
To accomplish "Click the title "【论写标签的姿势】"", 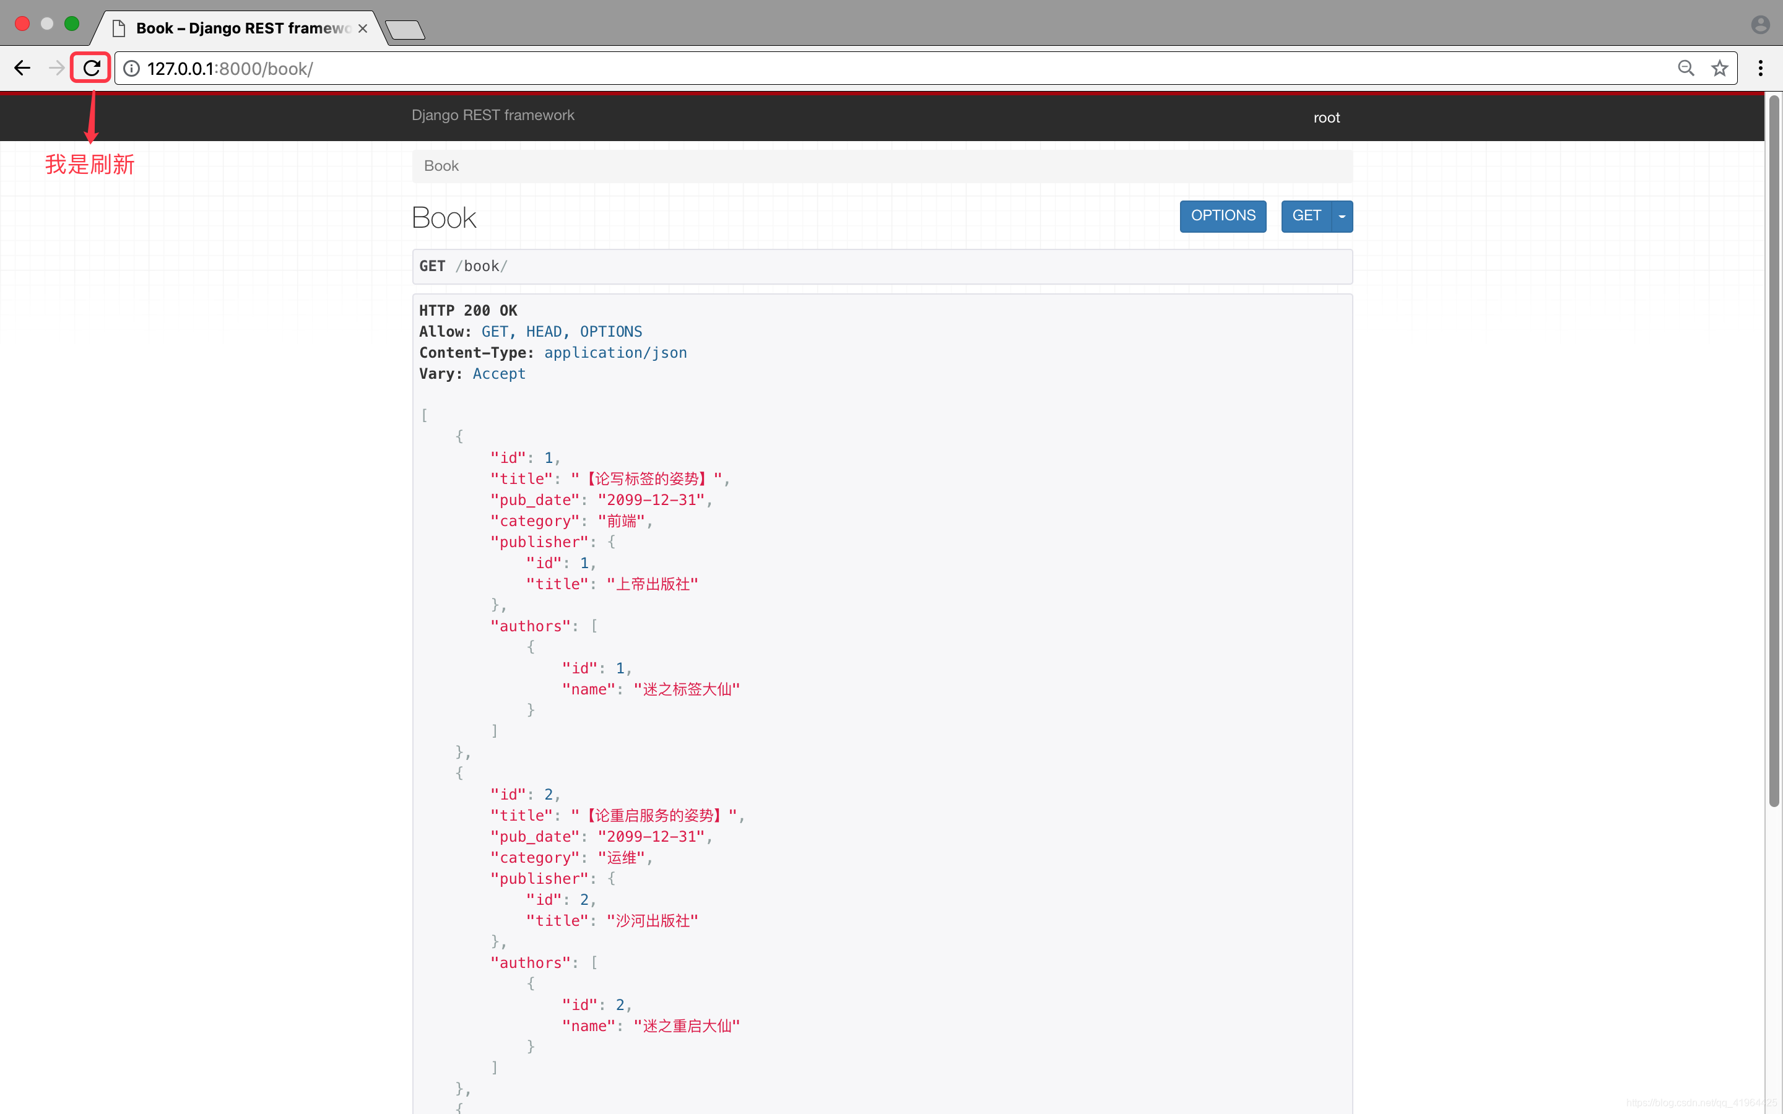I will [646, 479].
